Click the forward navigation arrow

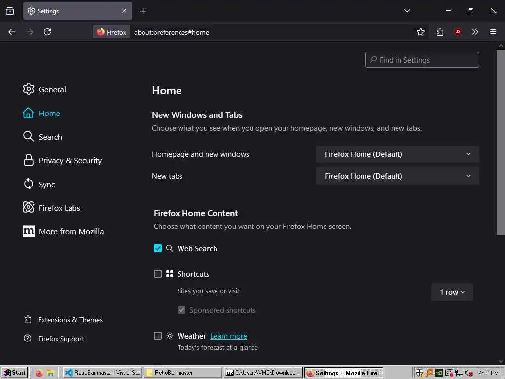(30, 32)
